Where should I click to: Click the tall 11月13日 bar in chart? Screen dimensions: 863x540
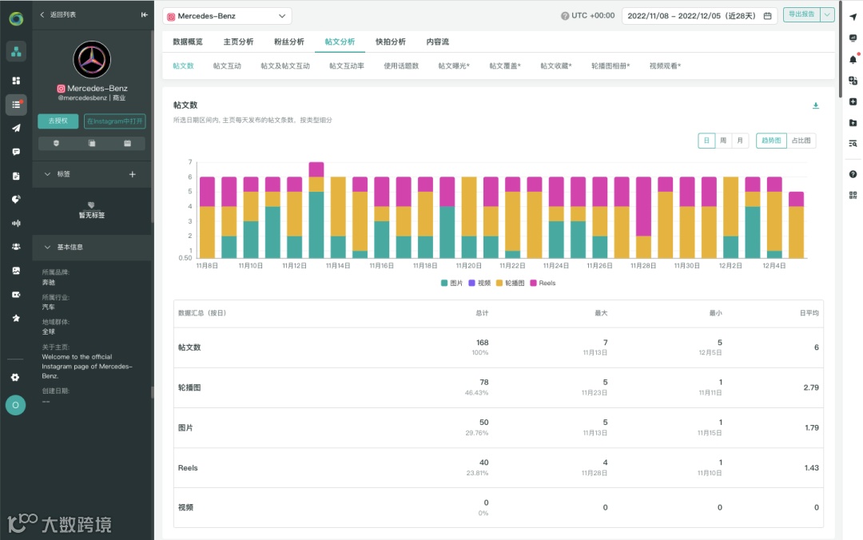coord(316,210)
